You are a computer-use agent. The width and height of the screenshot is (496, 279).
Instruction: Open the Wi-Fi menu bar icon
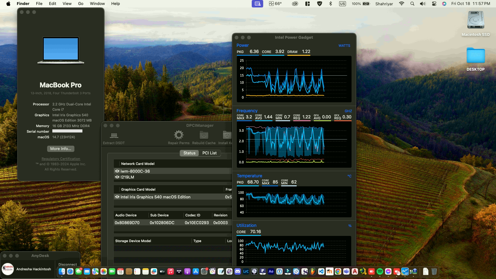pos(401,4)
